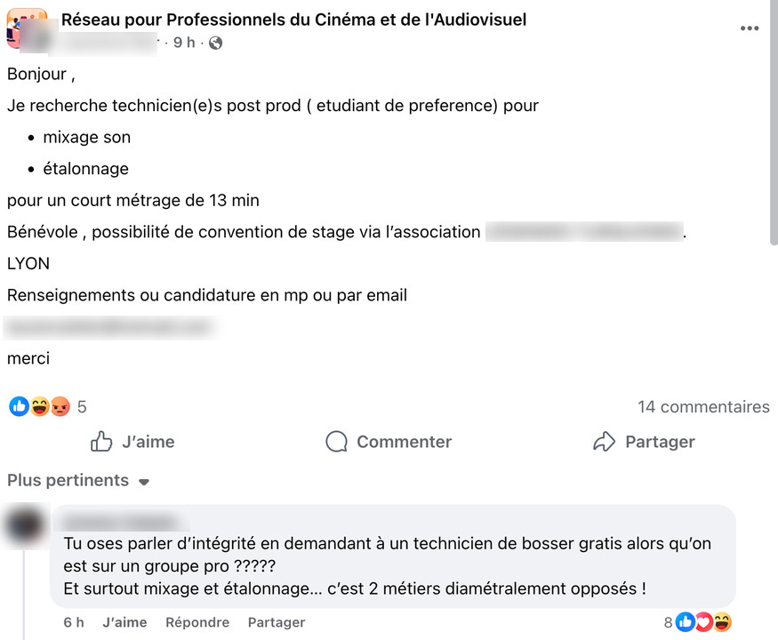Click the thumbs-up J'aime icon on the post

tap(102, 442)
